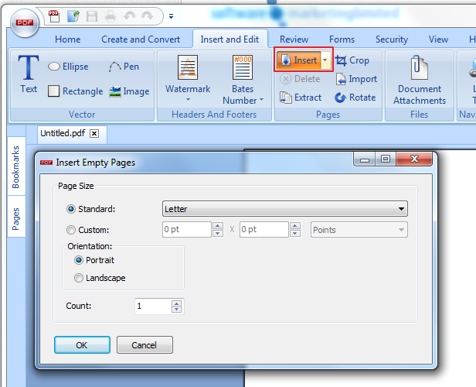This screenshot has height=387, width=476.
Task: Select the Text tool
Action: [29, 74]
